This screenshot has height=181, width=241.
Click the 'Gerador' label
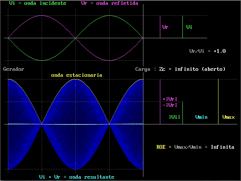coord(14,69)
